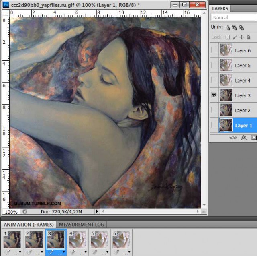Toggle Lock position icon
Screen dimensions: 257x256
pos(241,37)
